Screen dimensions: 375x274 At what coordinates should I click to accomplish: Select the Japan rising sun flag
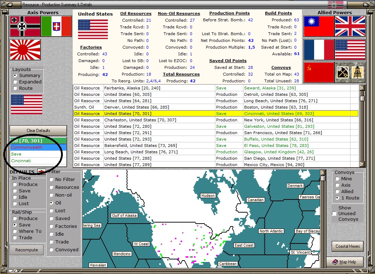click(x=25, y=50)
